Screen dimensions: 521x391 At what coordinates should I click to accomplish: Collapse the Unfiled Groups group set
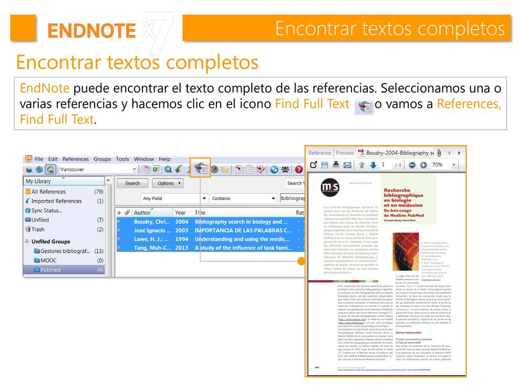27,241
